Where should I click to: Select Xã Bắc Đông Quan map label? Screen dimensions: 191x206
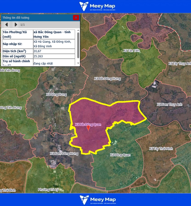coord(88,124)
